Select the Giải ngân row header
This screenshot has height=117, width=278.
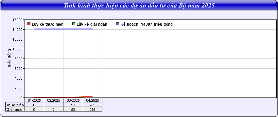pos(15,110)
